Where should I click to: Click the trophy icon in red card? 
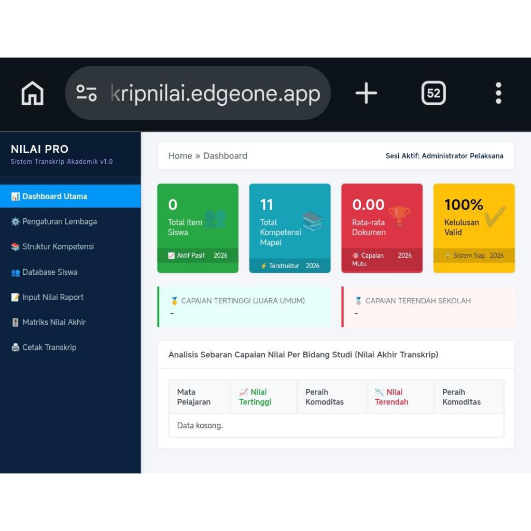(x=399, y=216)
